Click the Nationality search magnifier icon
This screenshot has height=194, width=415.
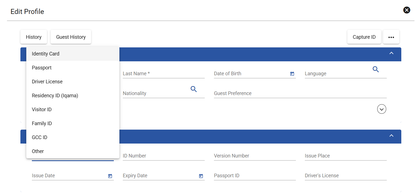pyautogui.click(x=194, y=89)
